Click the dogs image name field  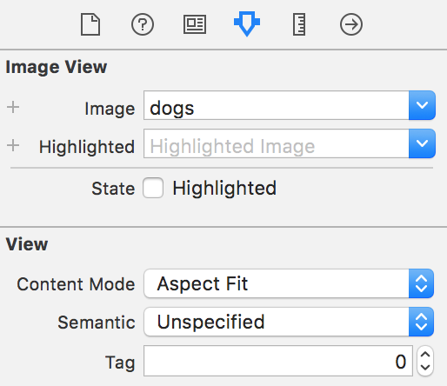(x=277, y=105)
